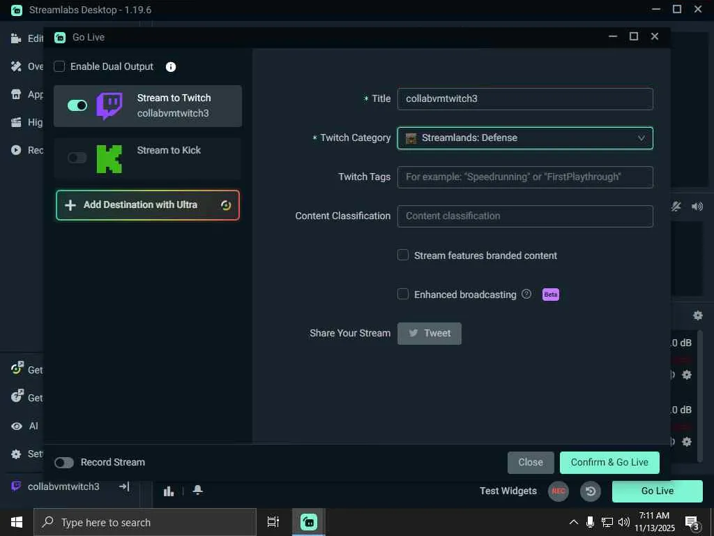
Task: Click the Ultra icon in Add Destination
Action: [x=226, y=205]
